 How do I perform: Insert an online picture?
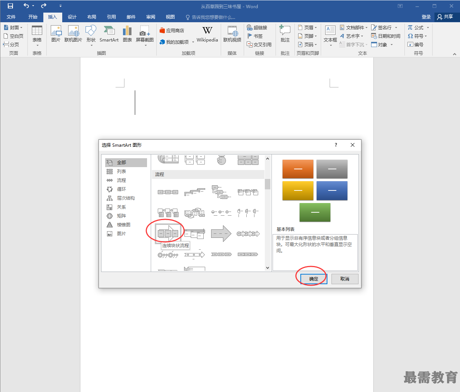73,34
